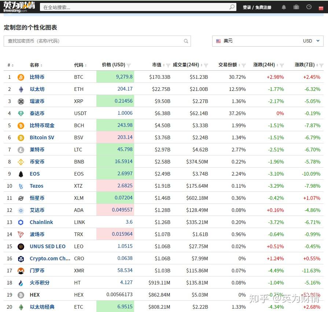Image resolution: width=328 pixels, height=312 pixels.
Task: Click the Tezos XTZ icon
Action: (21, 186)
